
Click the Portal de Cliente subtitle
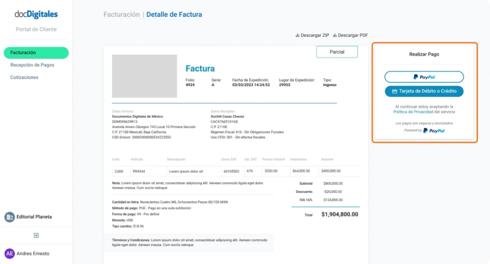(x=36, y=29)
